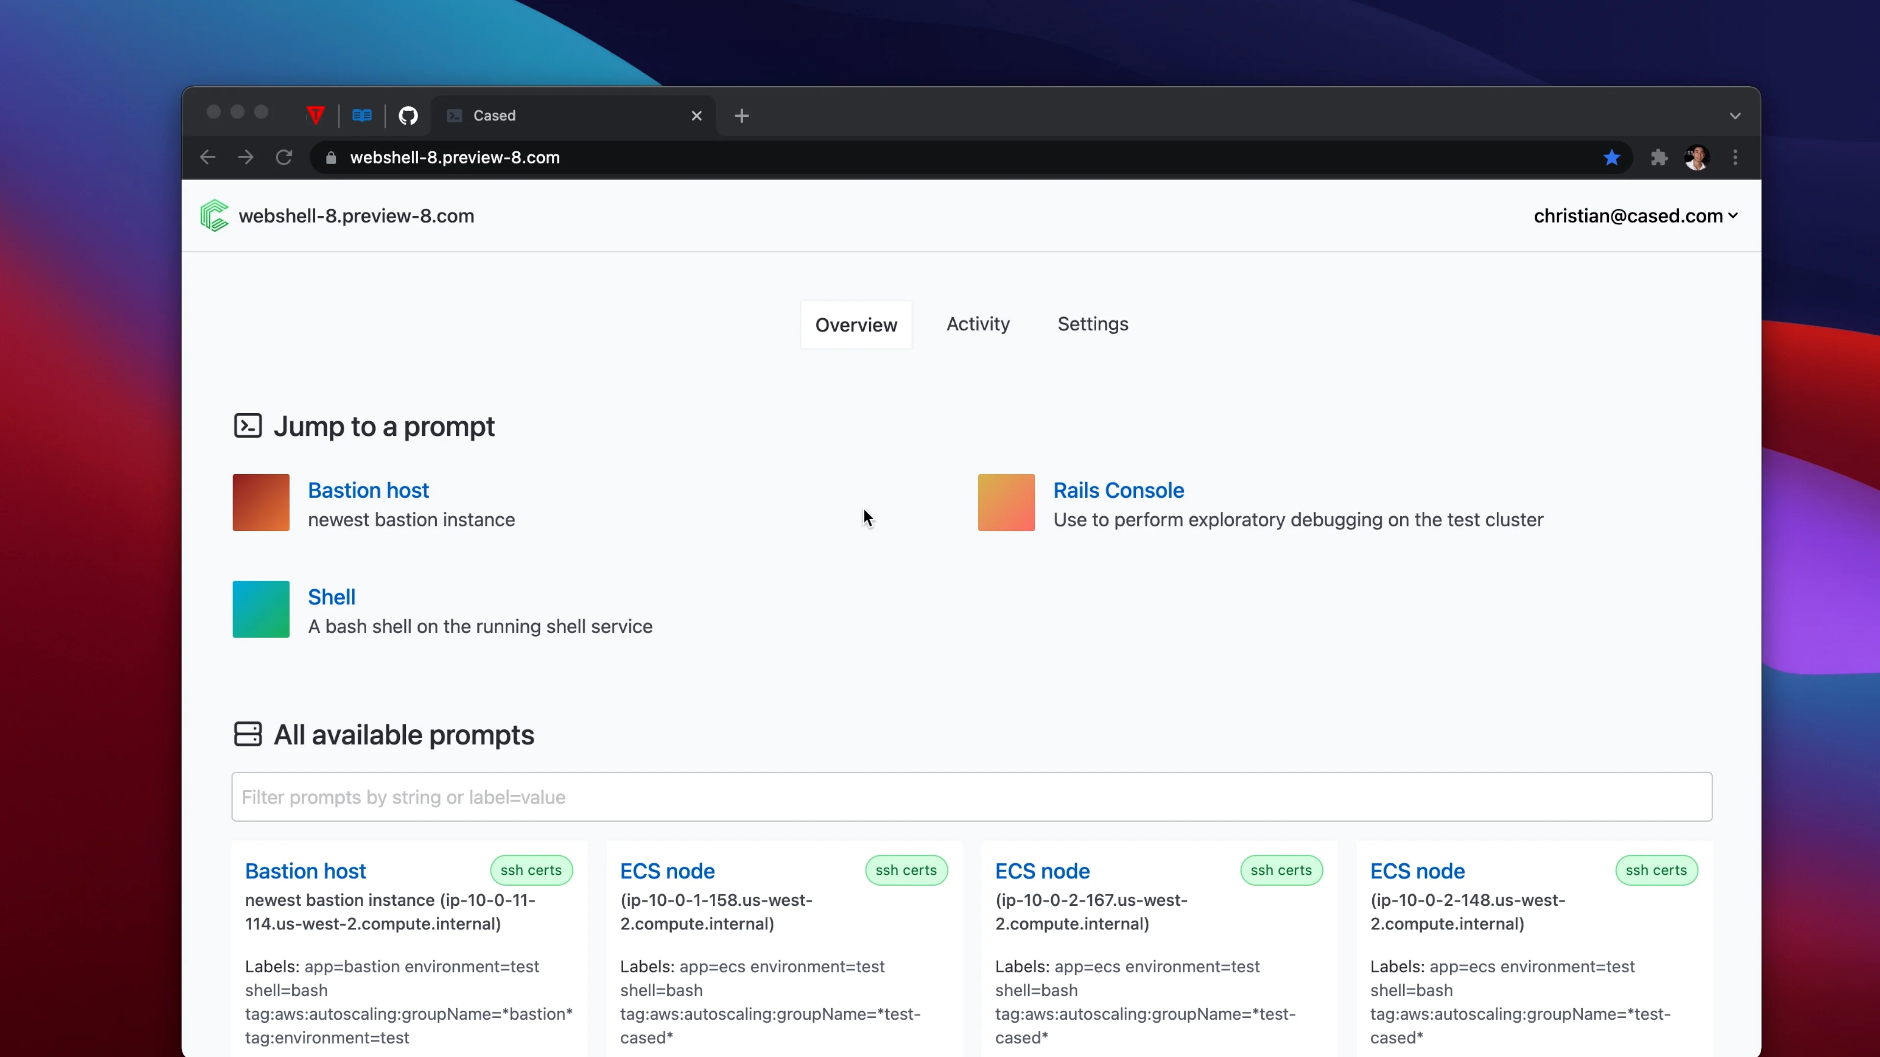Expand the tab search chevron
This screenshot has width=1880, height=1057.
pyautogui.click(x=1736, y=115)
